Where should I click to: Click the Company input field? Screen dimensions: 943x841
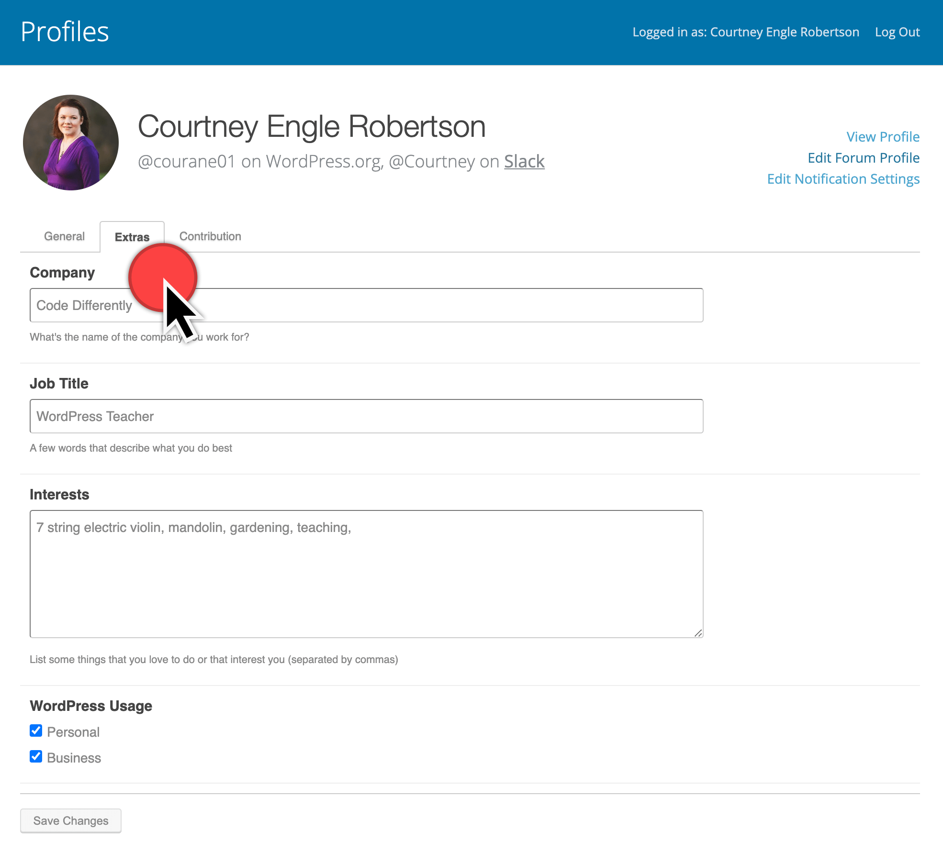[x=431, y=305]
